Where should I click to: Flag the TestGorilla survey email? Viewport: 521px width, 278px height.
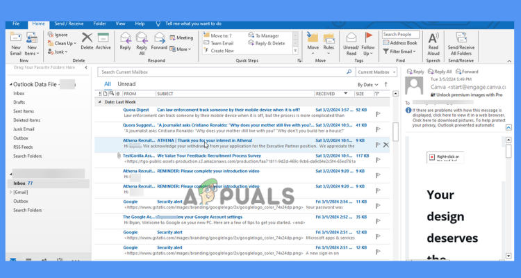[x=378, y=160]
